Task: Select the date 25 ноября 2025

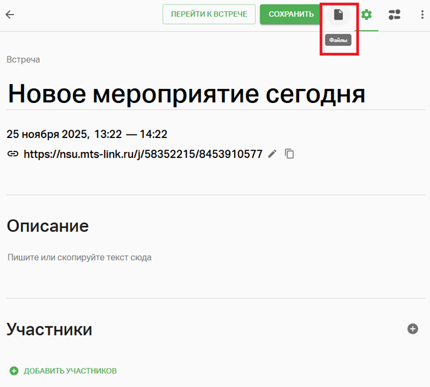Action: (x=47, y=134)
